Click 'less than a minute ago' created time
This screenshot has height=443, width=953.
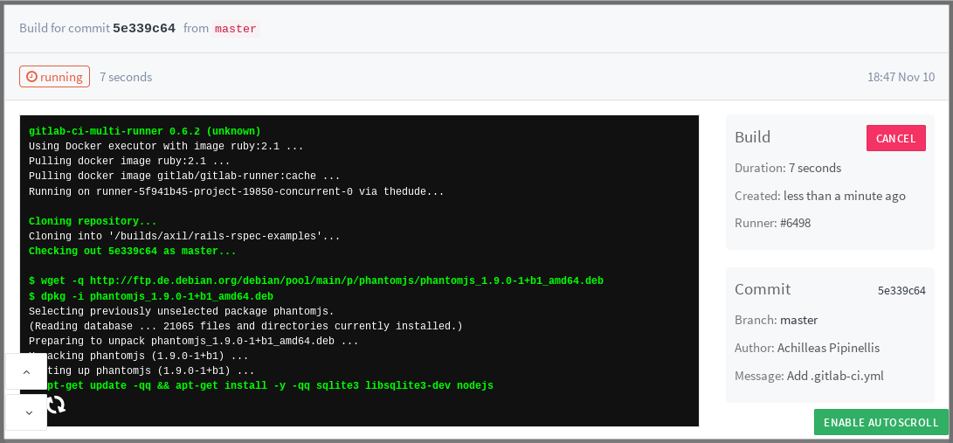(x=844, y=196)
